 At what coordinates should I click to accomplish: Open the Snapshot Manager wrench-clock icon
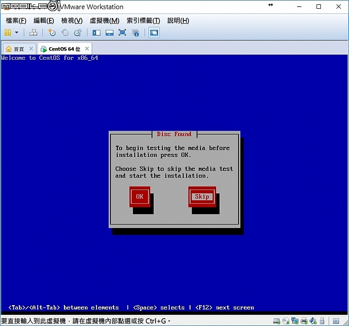coord(78,33)
